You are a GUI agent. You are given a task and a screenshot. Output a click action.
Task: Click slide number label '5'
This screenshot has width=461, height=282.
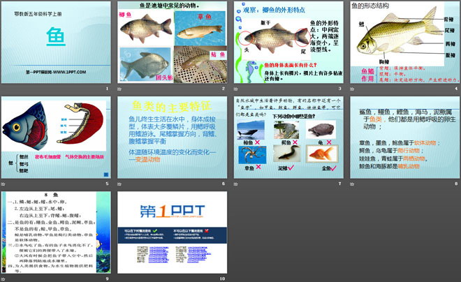click(107, 184)
